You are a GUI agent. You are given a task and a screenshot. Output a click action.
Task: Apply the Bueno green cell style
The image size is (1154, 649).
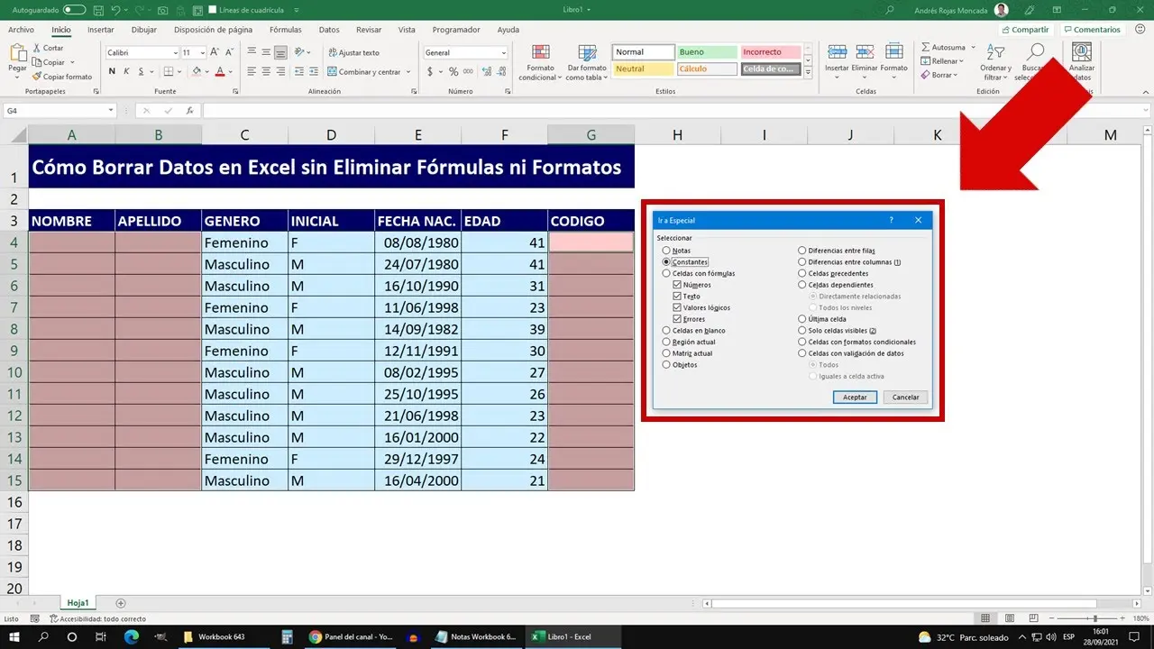click(706, 52)
